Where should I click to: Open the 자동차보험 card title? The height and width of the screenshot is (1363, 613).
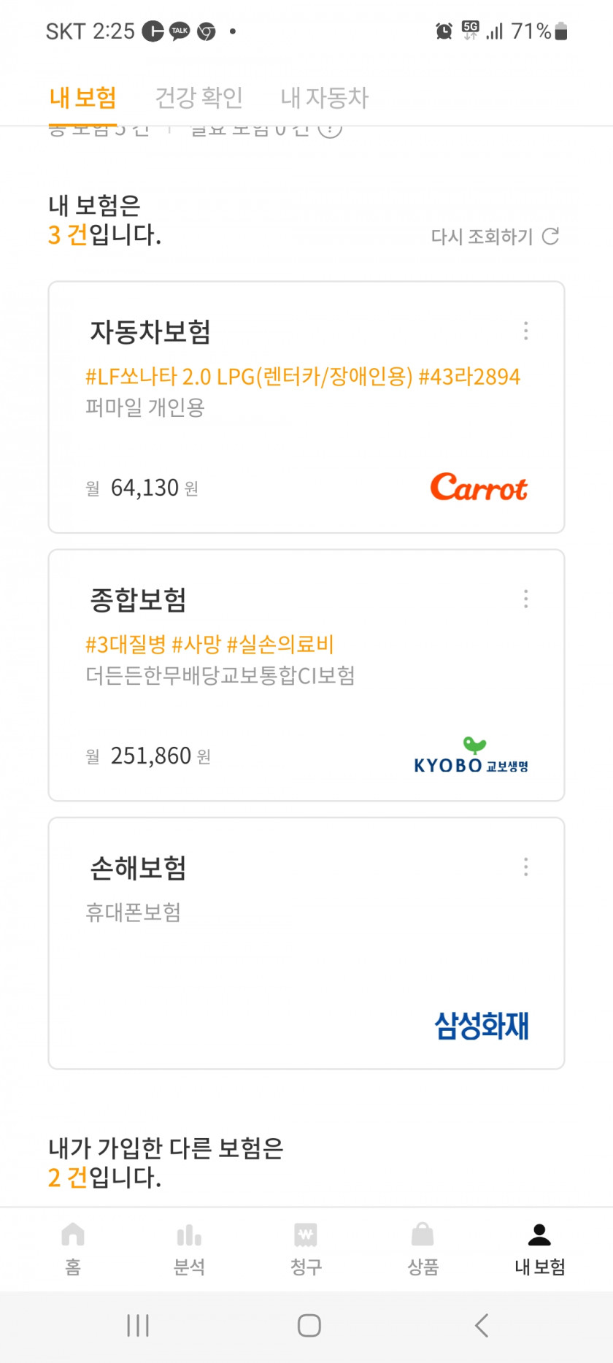(150, 332)
